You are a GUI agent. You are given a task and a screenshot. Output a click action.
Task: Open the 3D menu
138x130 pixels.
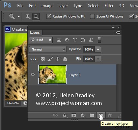pyautogui.click(x=122, y=6)
